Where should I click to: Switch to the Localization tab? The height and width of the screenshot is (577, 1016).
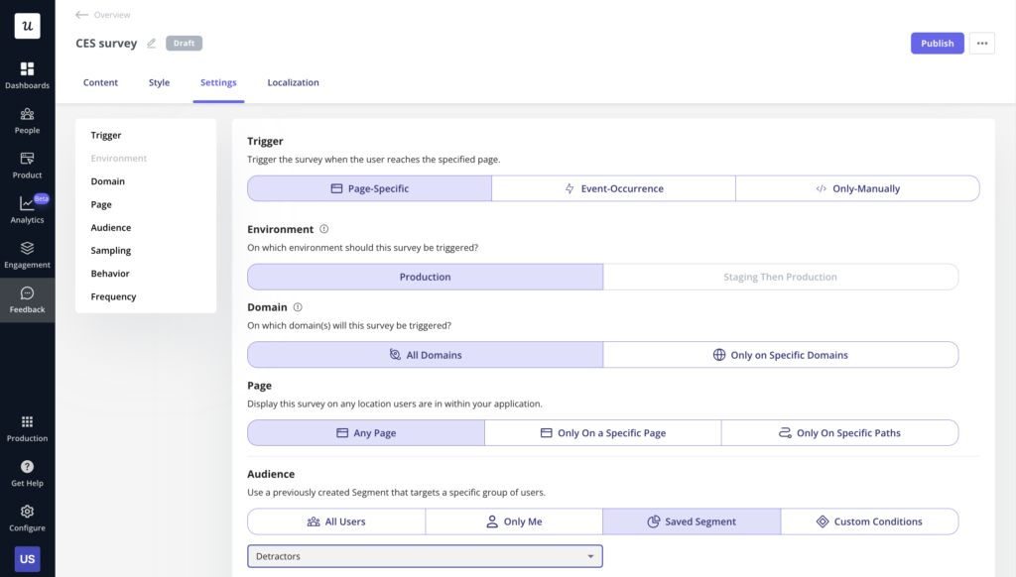pyautogui.click(x=293, y=82)
